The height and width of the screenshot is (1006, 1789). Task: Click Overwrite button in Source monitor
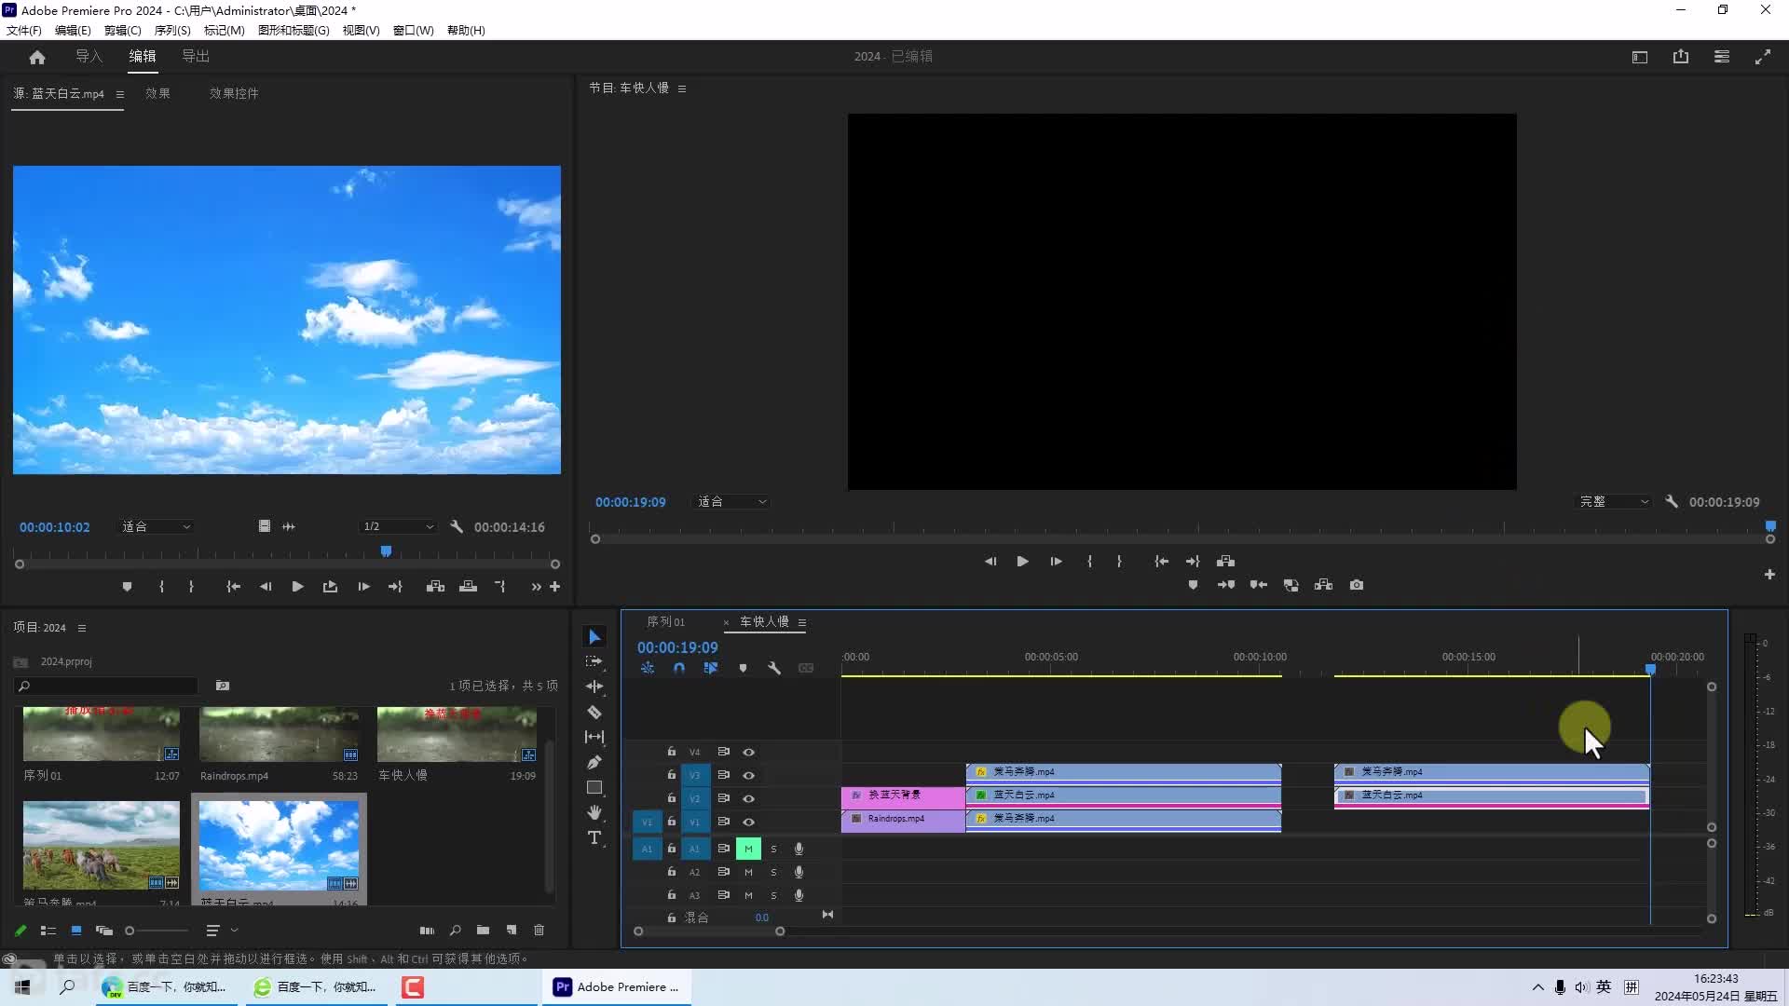[x=468, y=587]
